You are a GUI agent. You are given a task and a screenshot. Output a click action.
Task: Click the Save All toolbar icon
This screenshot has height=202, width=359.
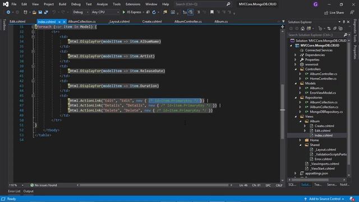pyautogui.click(x=46, y=12)
